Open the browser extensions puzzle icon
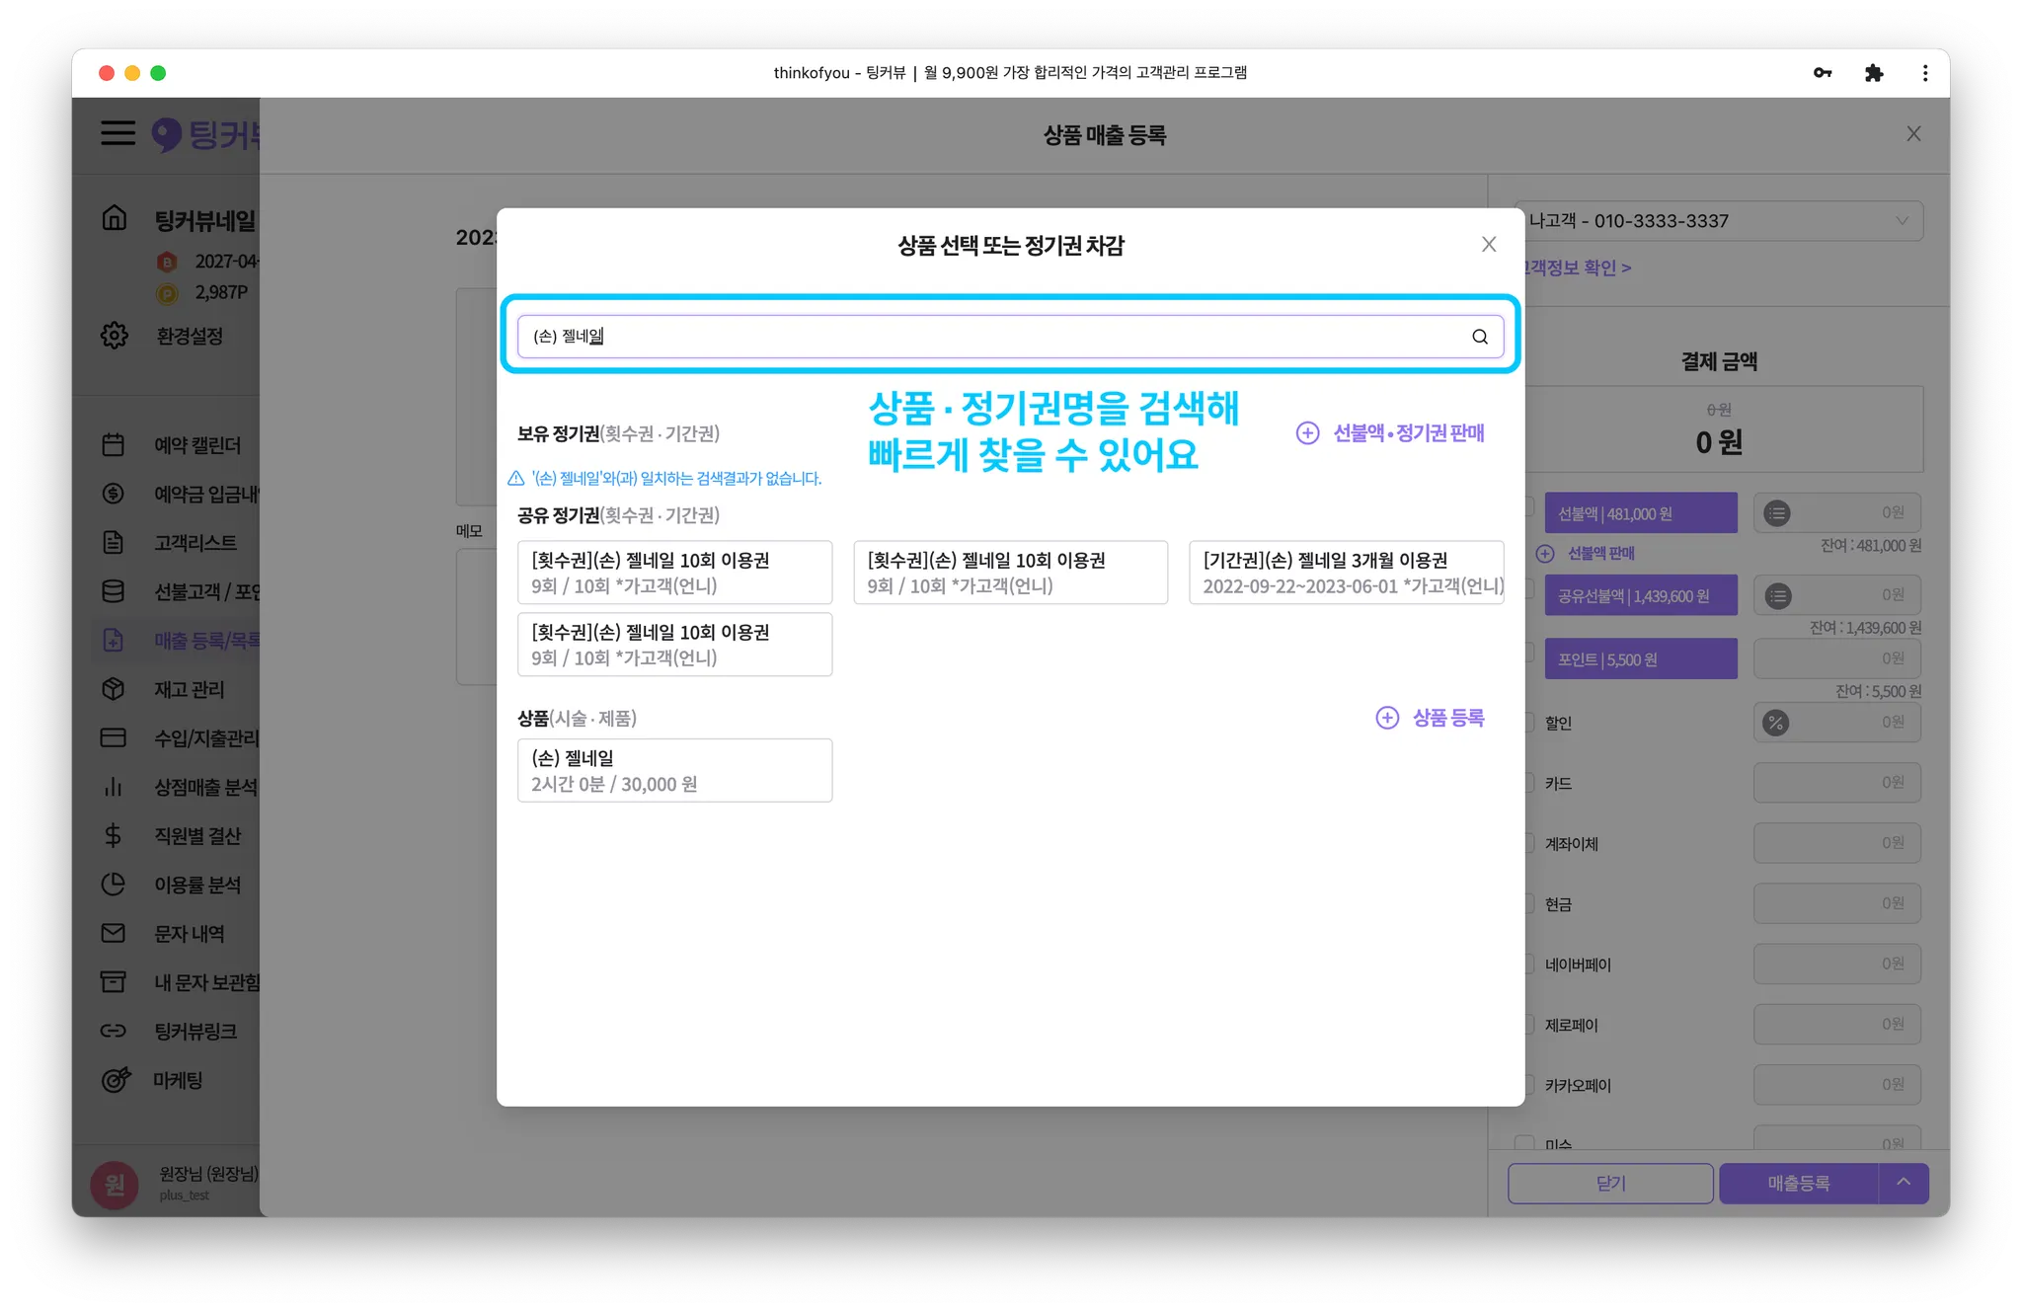The height and width of the screenshot is (1312, 2022). point(1873,73)
